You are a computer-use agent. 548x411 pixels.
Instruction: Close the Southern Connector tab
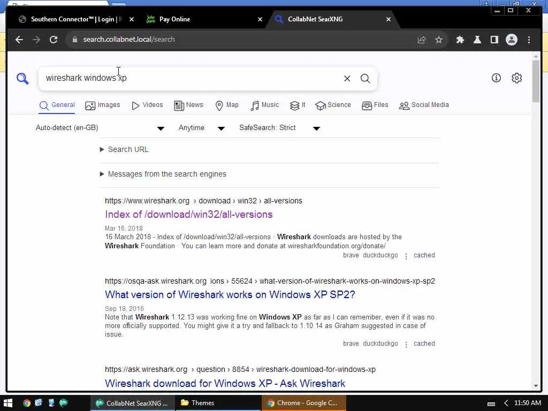click(132, 20)
